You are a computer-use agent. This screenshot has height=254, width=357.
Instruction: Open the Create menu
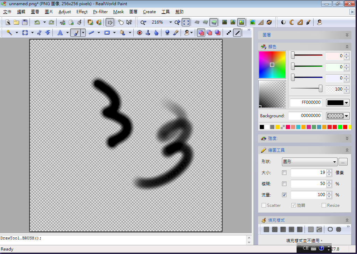click(x=149, y=12)
